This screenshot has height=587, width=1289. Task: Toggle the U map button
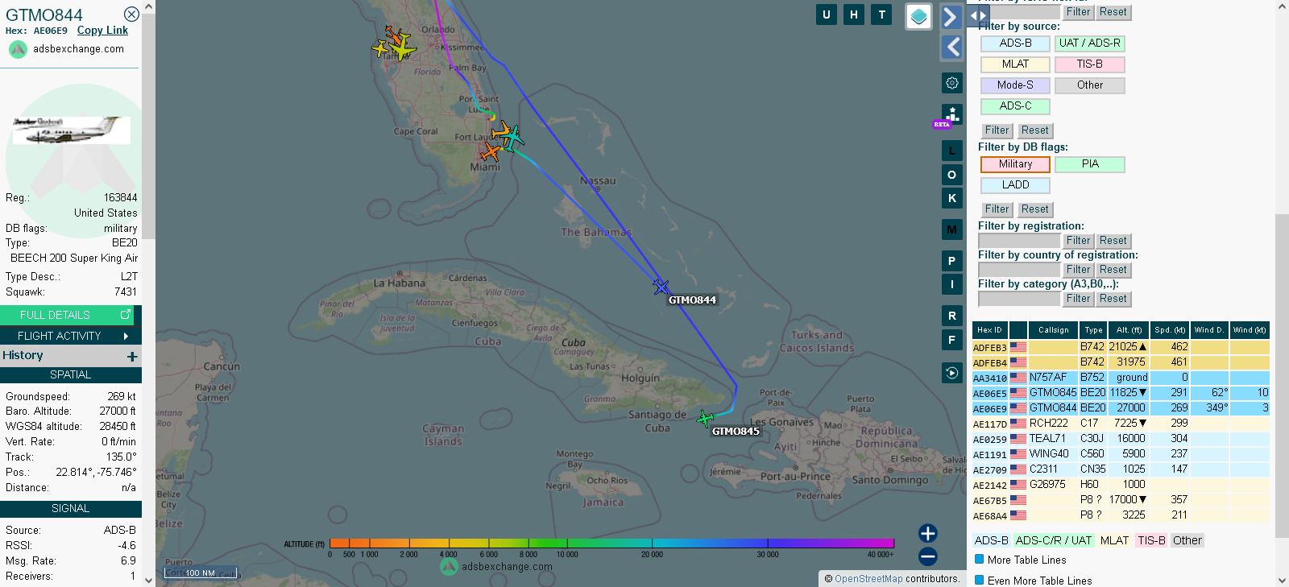(x=827, y=14)
